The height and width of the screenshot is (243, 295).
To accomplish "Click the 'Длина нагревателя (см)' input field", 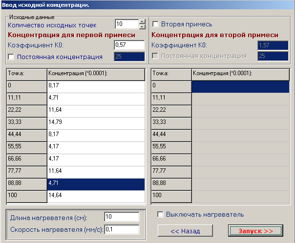I will [x=122, y=217].
